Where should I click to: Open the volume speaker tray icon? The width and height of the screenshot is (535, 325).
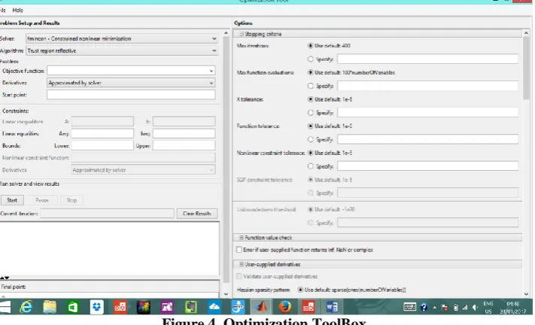(x=475, y=308)
